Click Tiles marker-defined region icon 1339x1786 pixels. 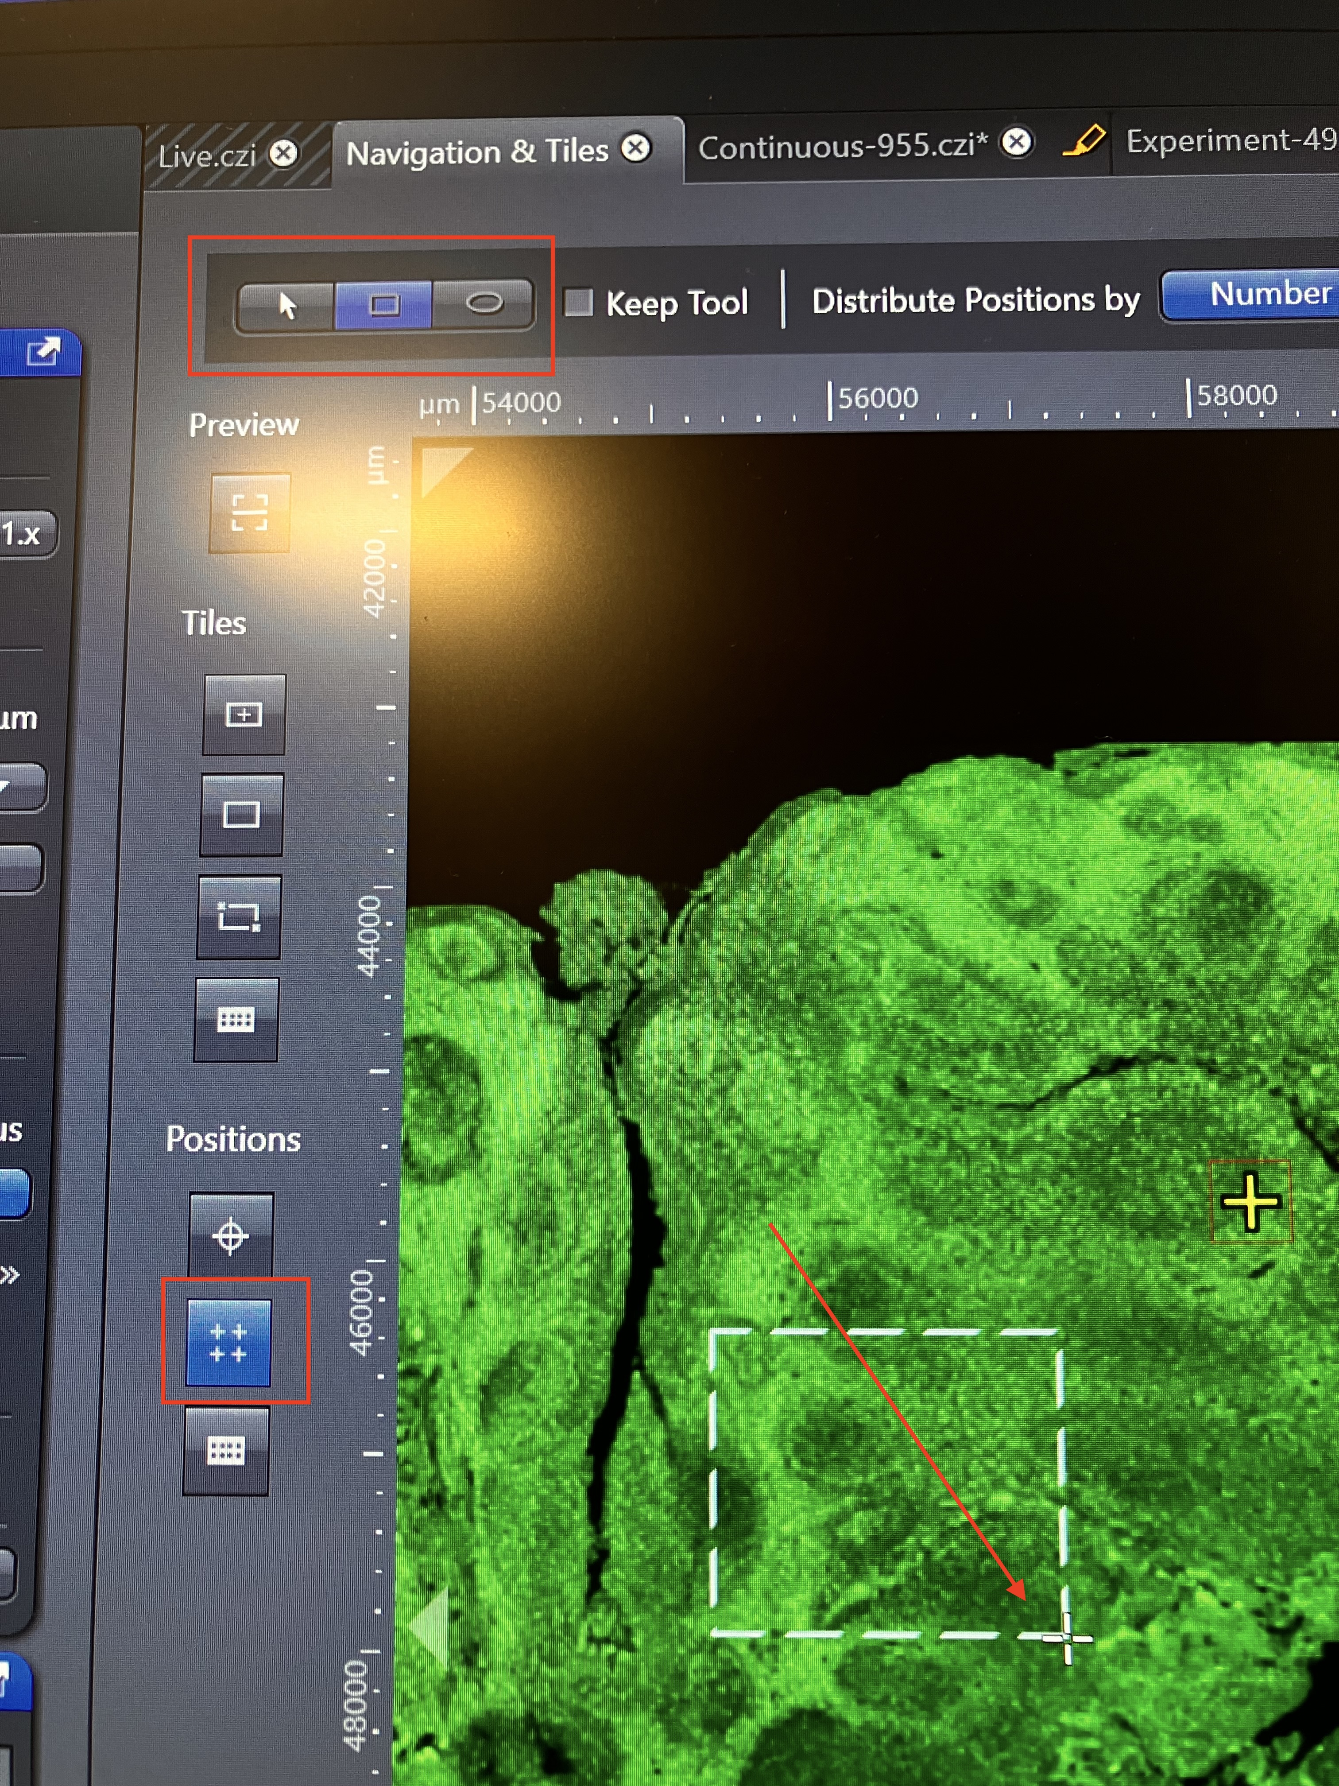point(239,917)
